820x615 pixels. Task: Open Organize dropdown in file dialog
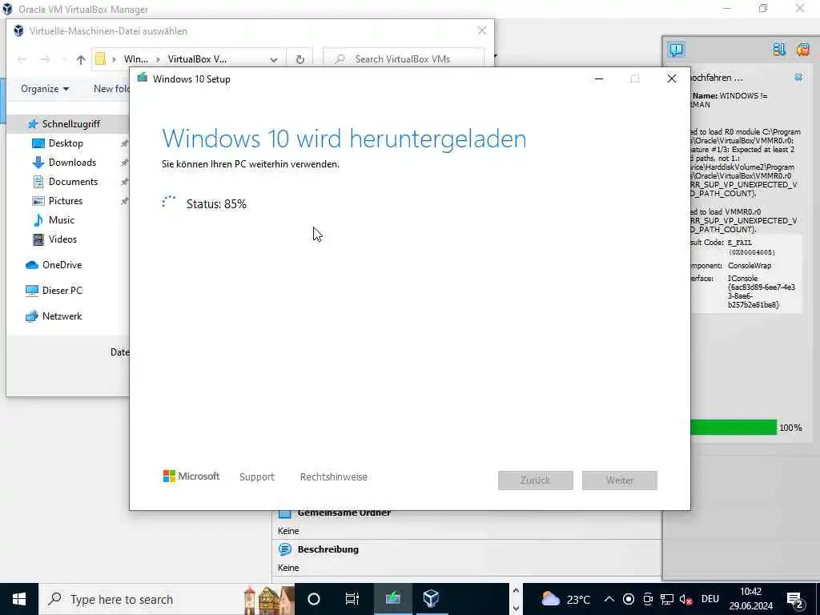45,89
